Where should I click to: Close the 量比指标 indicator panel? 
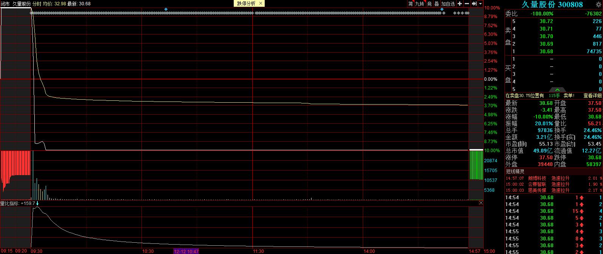(481, 203)
